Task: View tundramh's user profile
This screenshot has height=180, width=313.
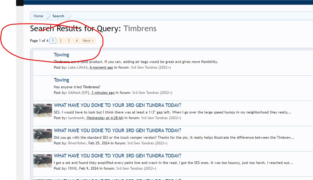Action: [x=76, y=118]
